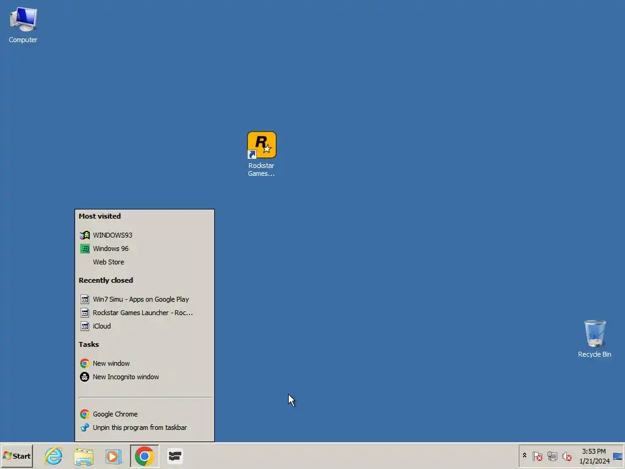Reopen iCloud from Recently closed

[x=145, y=326]
